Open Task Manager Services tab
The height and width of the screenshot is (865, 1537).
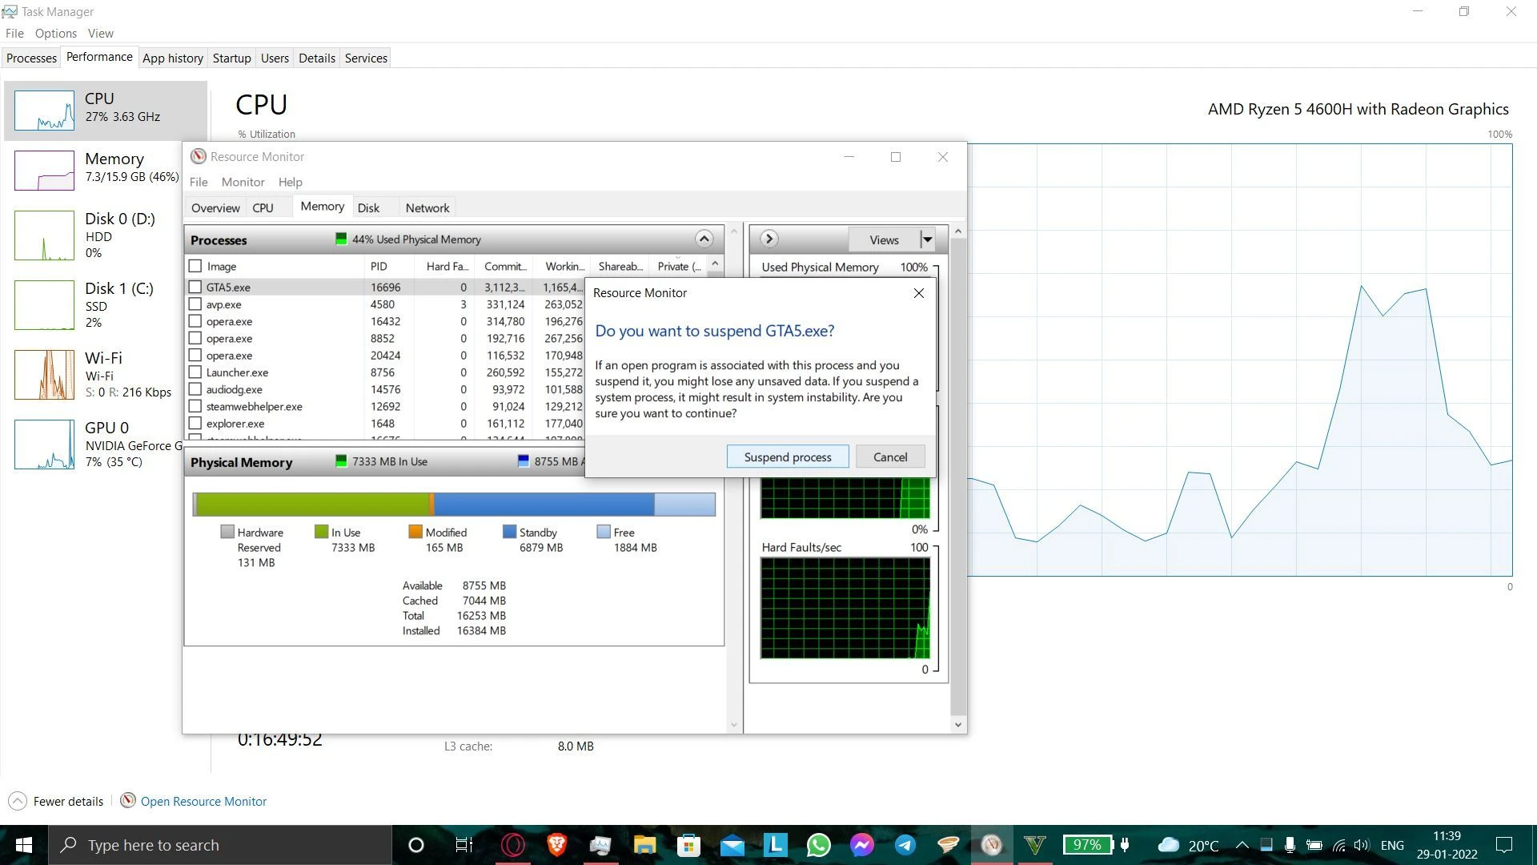366,58
